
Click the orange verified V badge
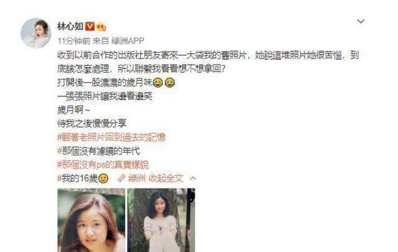90,26
